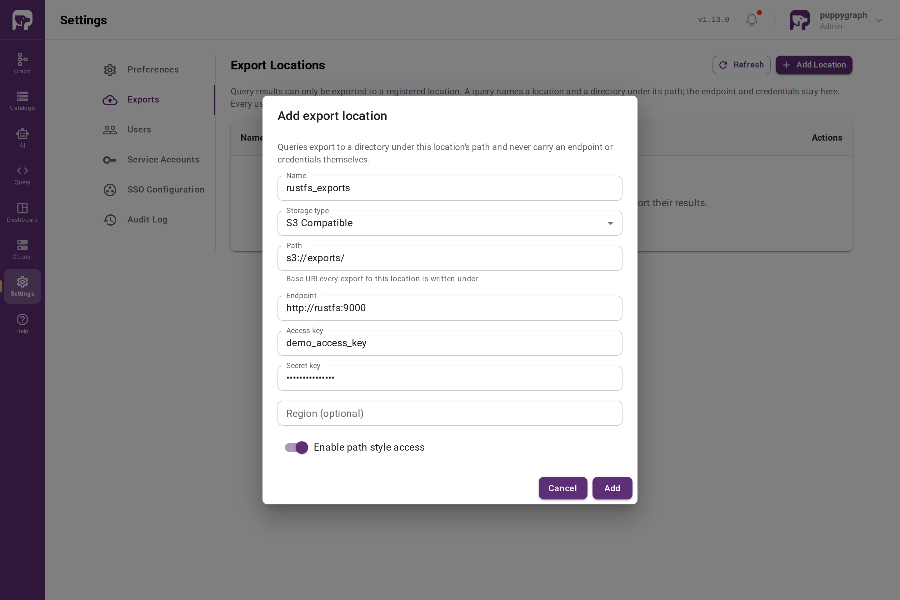The width and height of the screenshot is (900, 600).
Task: Click the Actions column header
Action: click(x=827, y=138)
